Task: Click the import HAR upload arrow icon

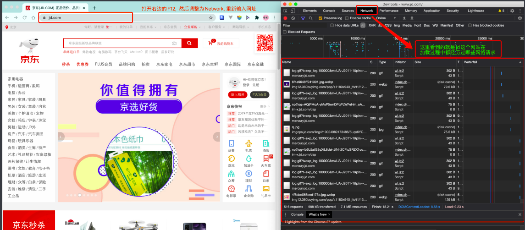Action: pyautogui.click(x=404, y=18)
